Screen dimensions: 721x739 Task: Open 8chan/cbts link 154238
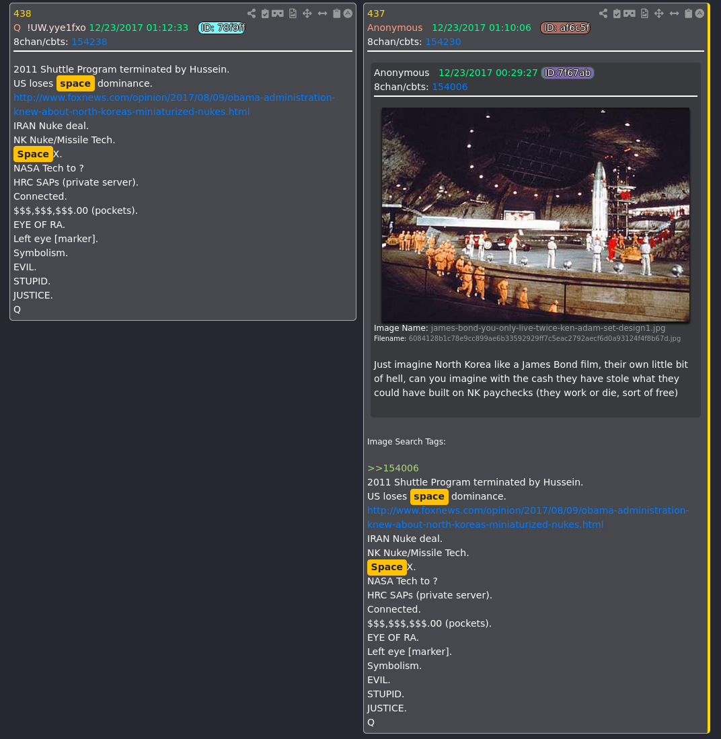[x=89, y=42]
